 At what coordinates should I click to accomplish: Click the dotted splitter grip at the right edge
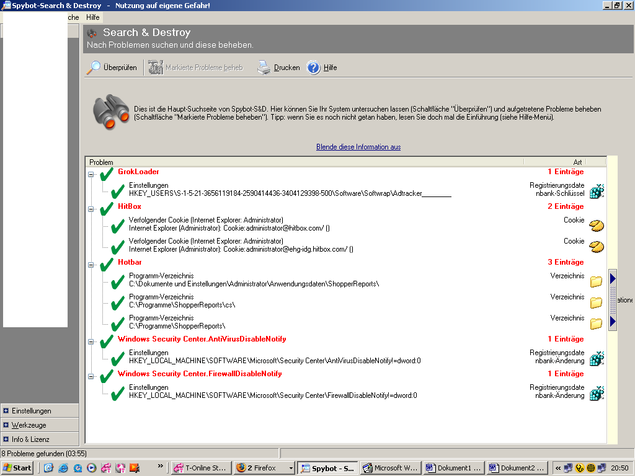613,300
